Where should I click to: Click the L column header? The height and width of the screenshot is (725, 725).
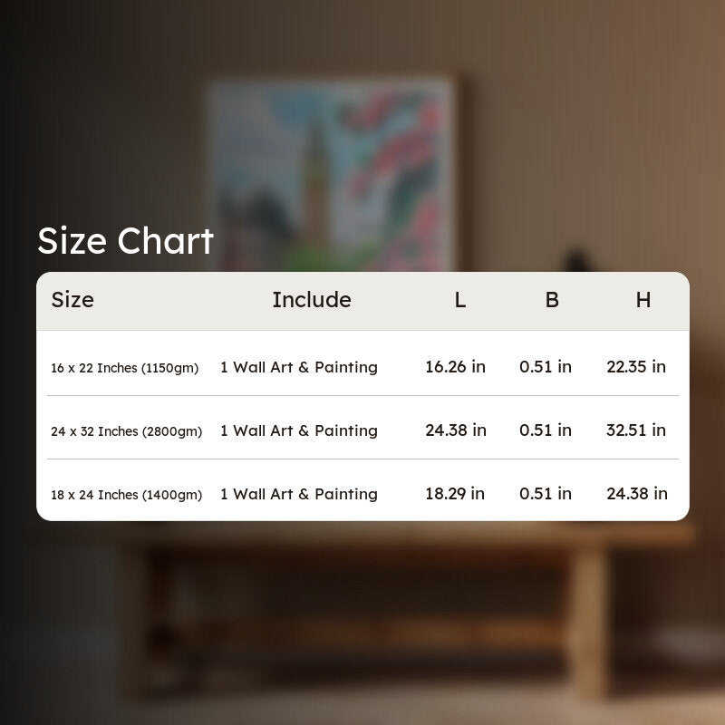point(459,300)
